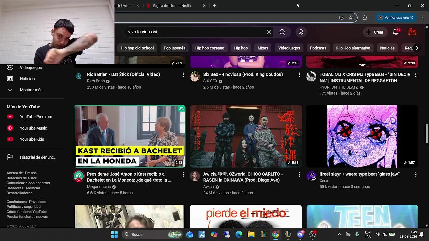Open the SIX SEX channel avatar
Image resolution: width=429 pixels, height=241 pixels.
click(x=195, y=76)
